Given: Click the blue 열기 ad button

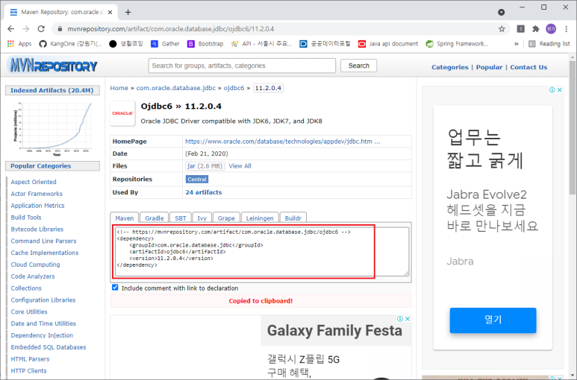Looking at the screenshot, I should [x=493, y=320].
